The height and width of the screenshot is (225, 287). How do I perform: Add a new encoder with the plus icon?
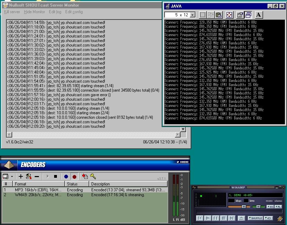(21, 176)
